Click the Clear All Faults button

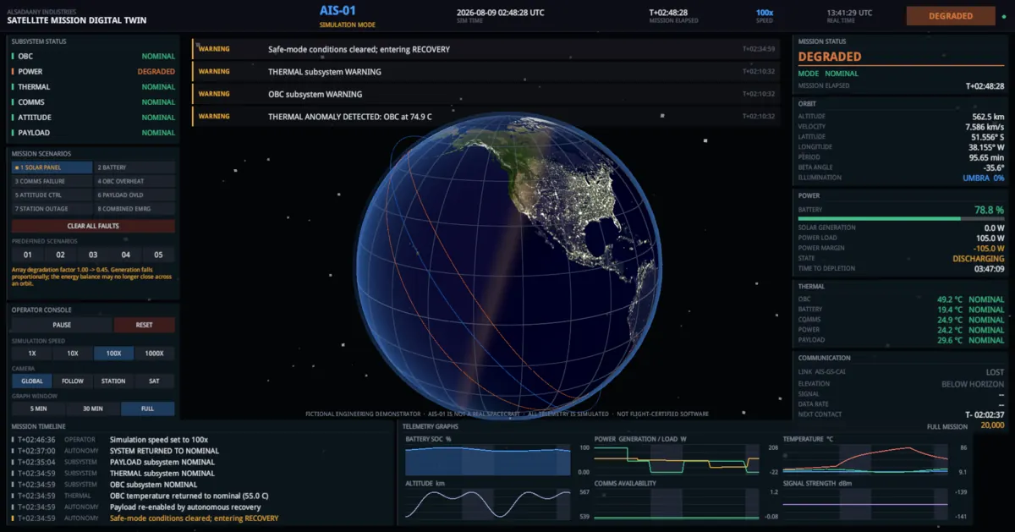coord(93,226)
